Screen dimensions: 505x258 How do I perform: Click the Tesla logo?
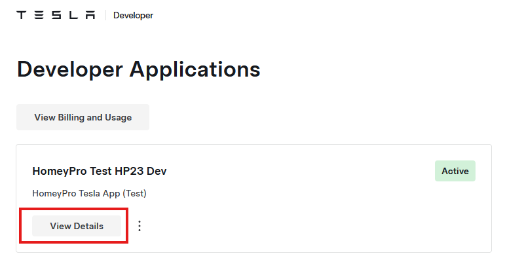tap(56, 15)
